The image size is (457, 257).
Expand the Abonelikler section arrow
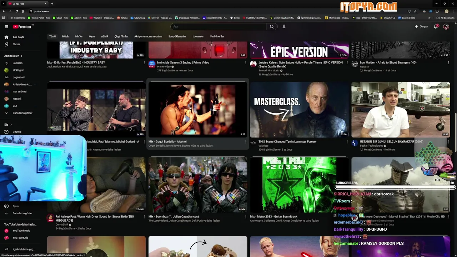pos(21,56)
